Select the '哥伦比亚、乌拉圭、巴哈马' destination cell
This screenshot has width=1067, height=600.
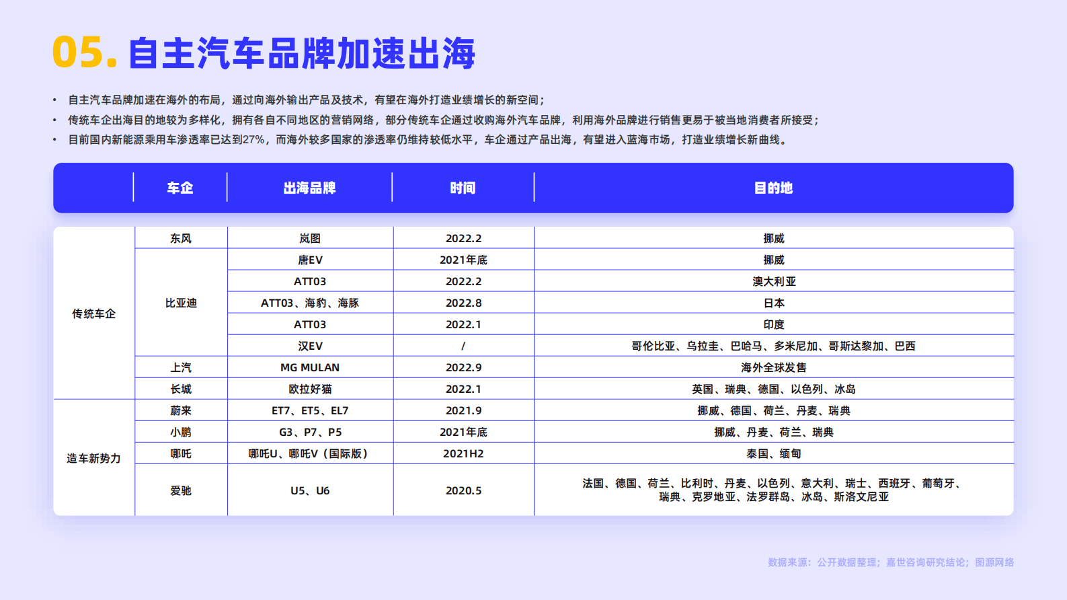coord(773,346)
